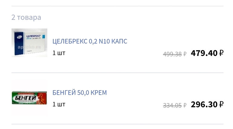Click the crossed-out price 334.05

tap(172, 105)
